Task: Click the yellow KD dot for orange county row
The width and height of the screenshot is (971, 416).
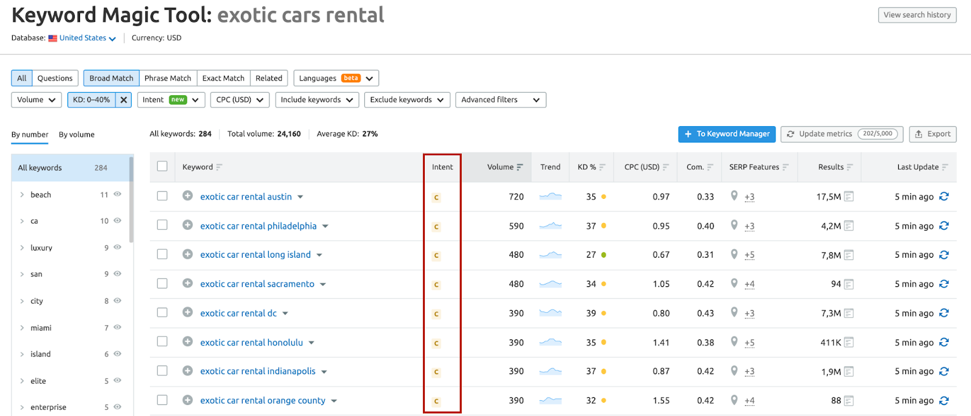Action: click(x=604, y=401)
